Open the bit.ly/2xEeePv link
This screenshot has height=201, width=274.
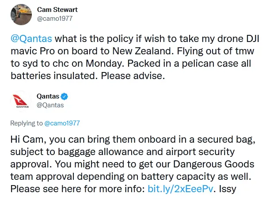point(192,189)
